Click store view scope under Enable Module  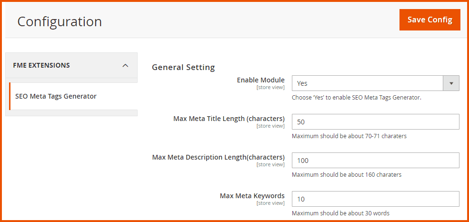click(270, 87)
